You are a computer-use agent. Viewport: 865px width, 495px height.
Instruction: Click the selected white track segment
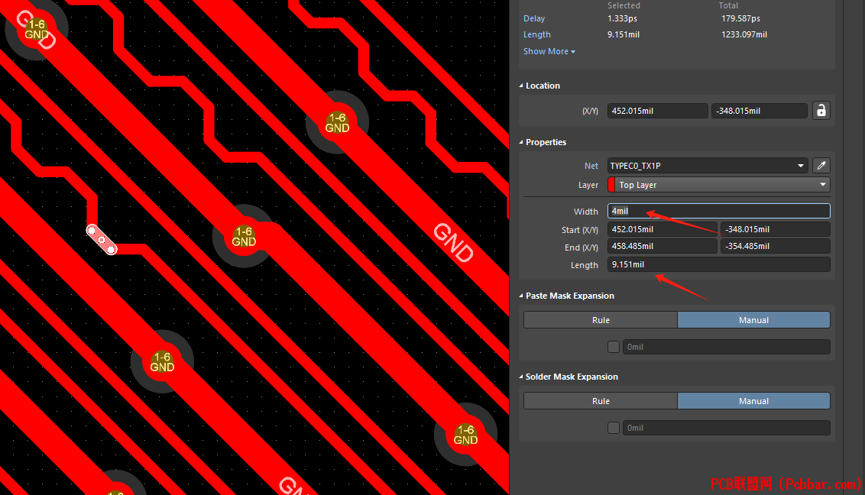pyautogui.click(x=102, y=240)
